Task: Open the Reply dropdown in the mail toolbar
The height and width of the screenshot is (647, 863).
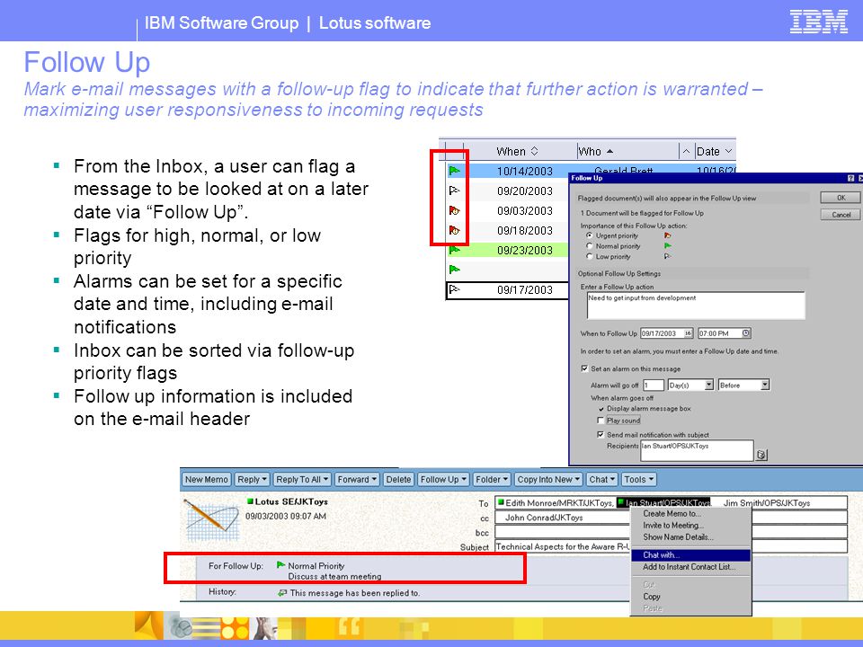Action: click(252, 479)
